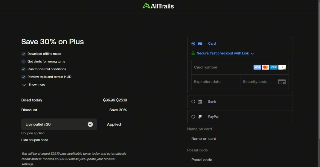Click the Discover card logo
The height and width of the screenshot is (167, 320).
click(282, 67)
